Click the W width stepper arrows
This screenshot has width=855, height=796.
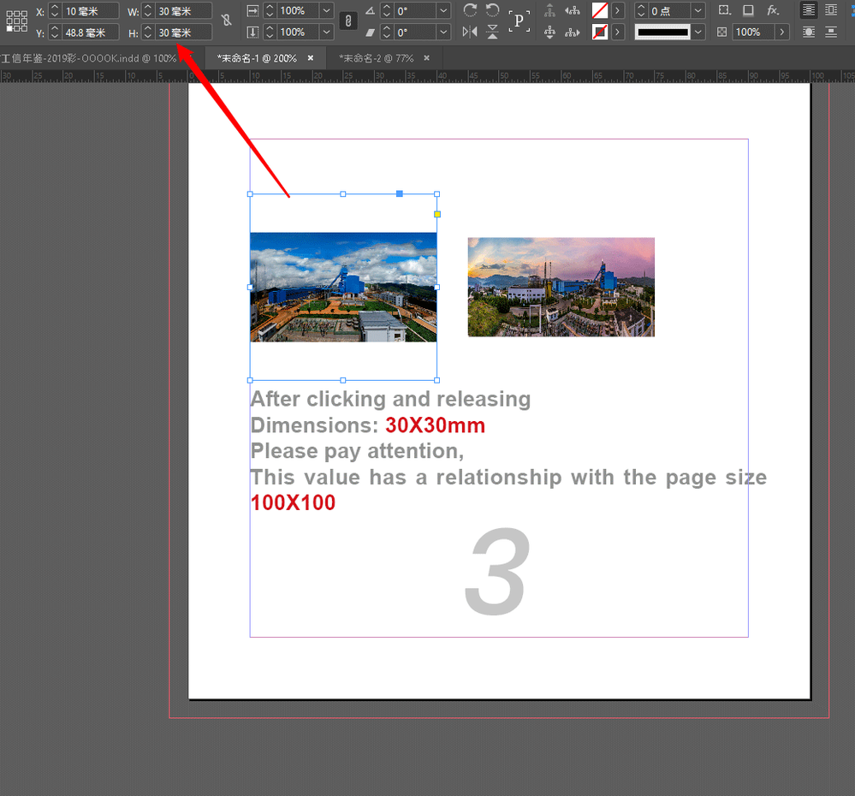point(148,11)
